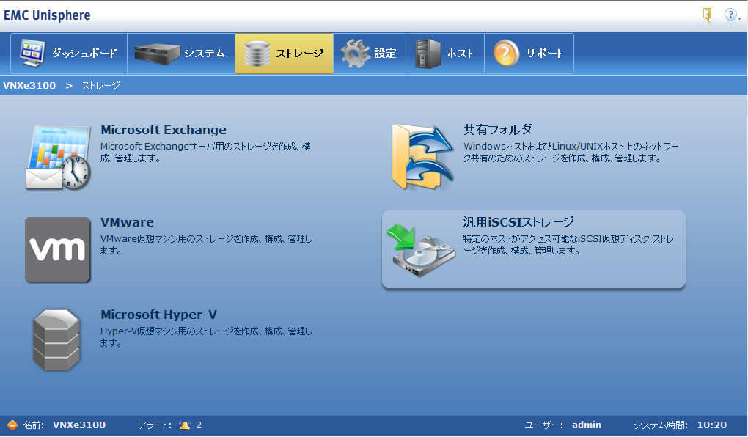Click the EMC Unisphere title
This screenshot has height=437, width=748.
47,15
